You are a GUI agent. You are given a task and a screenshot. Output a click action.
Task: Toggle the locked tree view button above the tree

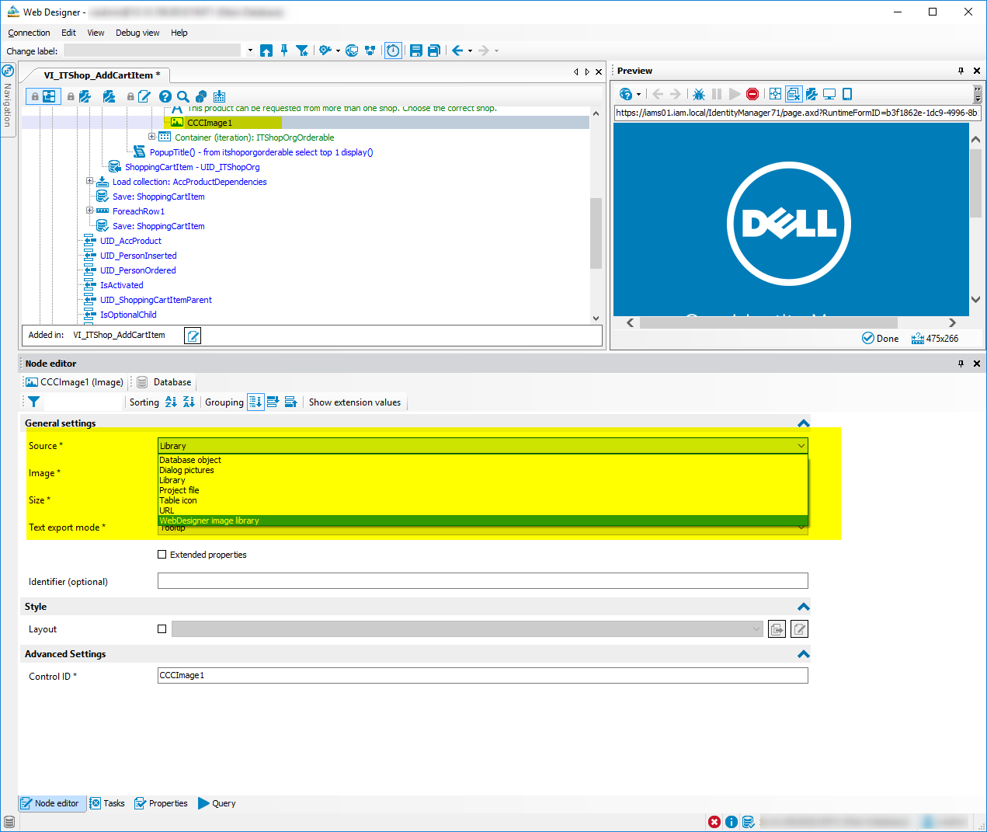pos(42,96)
